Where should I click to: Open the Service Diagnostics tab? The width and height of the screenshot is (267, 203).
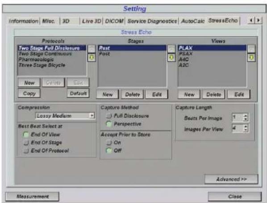[152, 21]
